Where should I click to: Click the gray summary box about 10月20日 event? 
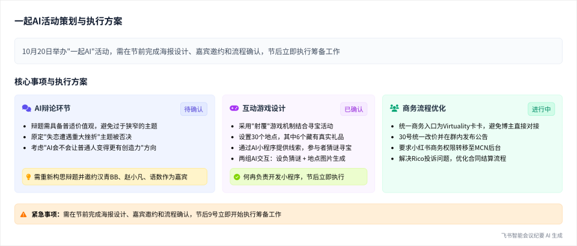pos(288,51)
